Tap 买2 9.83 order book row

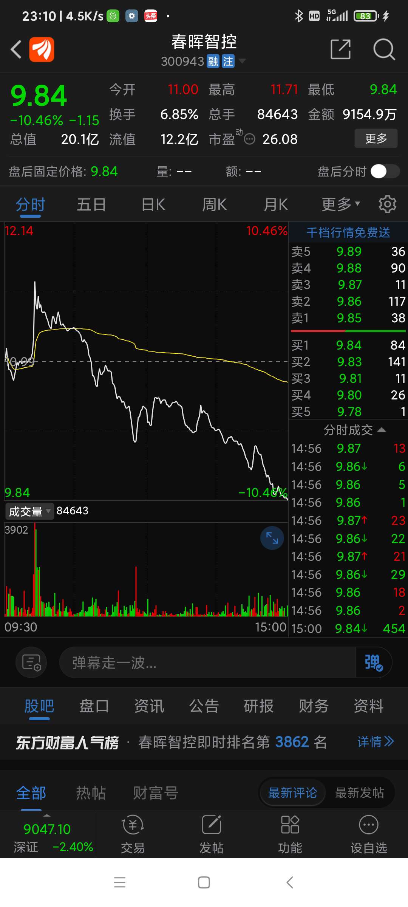348,362
